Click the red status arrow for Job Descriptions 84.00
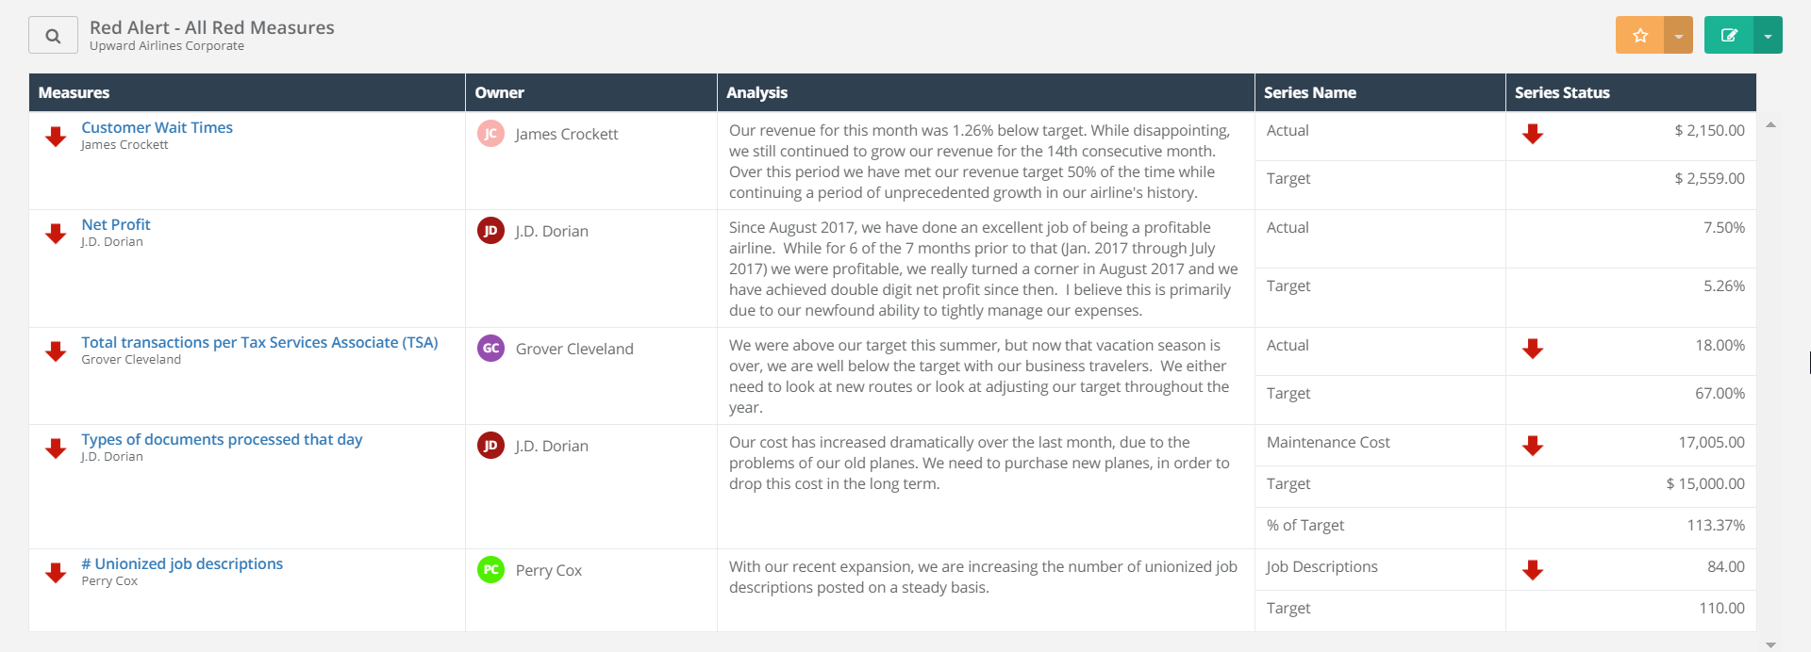This screenshot has width=1811, height=652. click(1534, 570)
